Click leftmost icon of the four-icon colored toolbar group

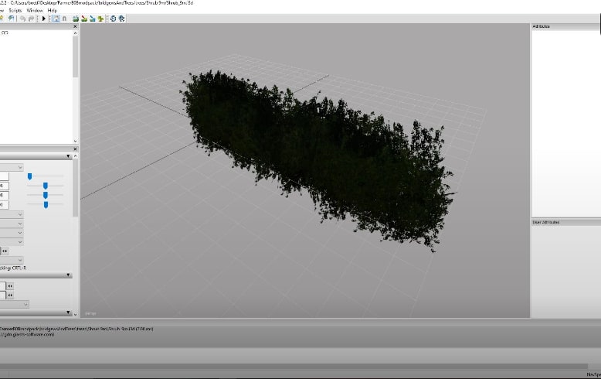[x=75, y=19]
